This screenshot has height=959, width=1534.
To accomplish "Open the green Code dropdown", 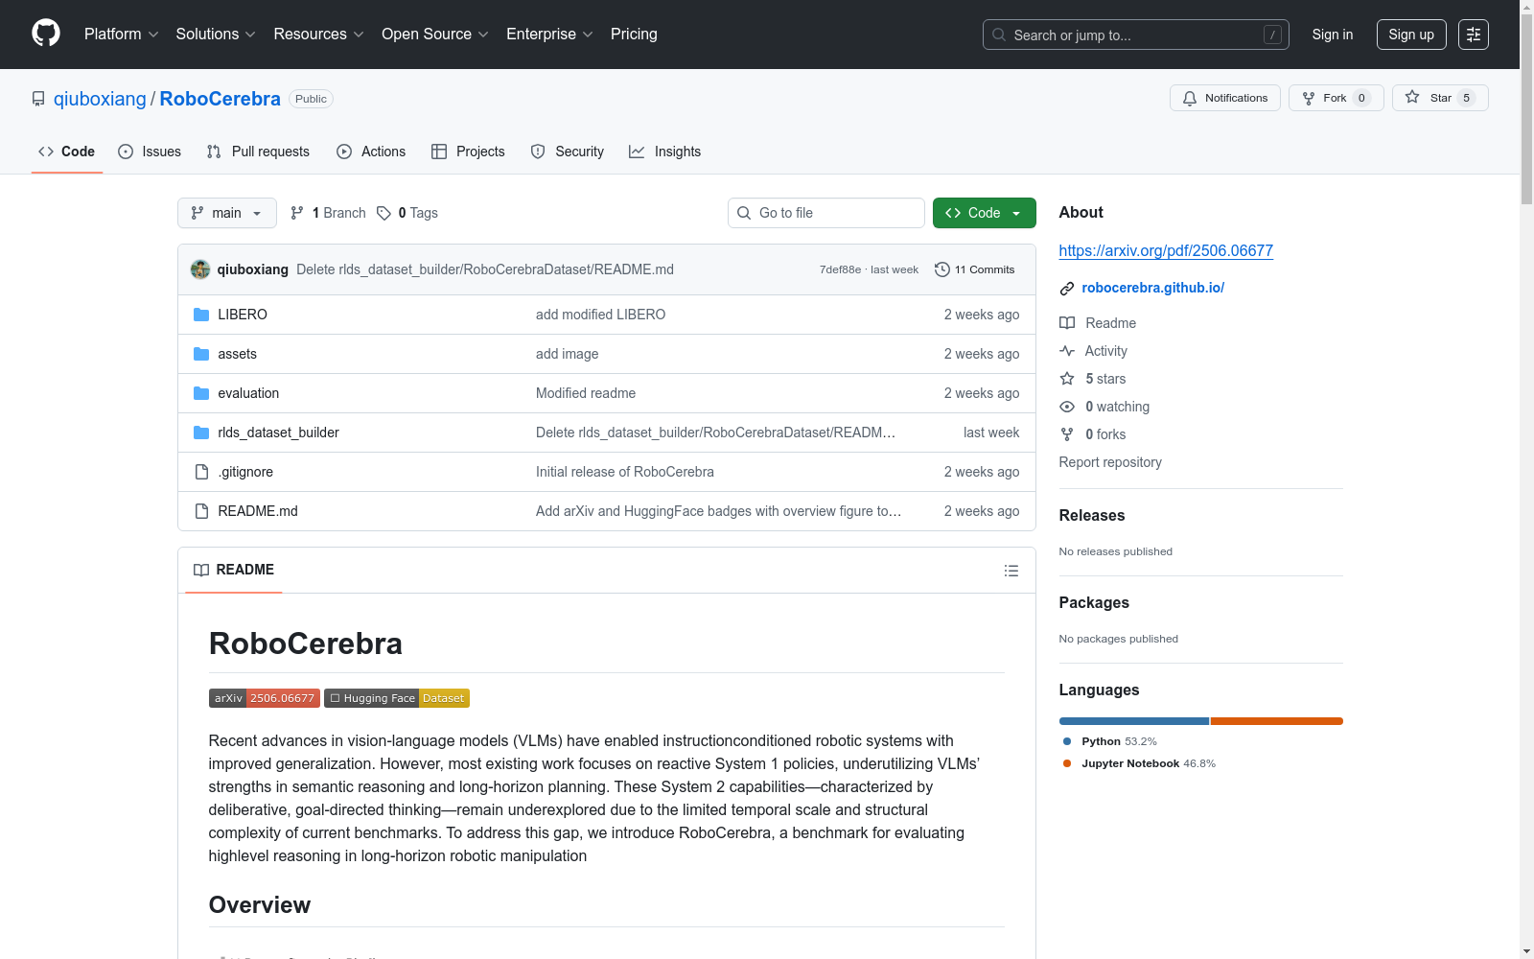I will tap(985, 213).
